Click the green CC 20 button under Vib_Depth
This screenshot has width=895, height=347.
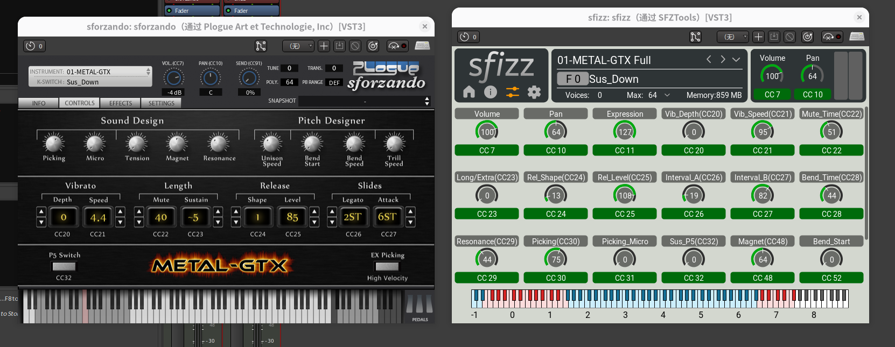tap(694, 151)
